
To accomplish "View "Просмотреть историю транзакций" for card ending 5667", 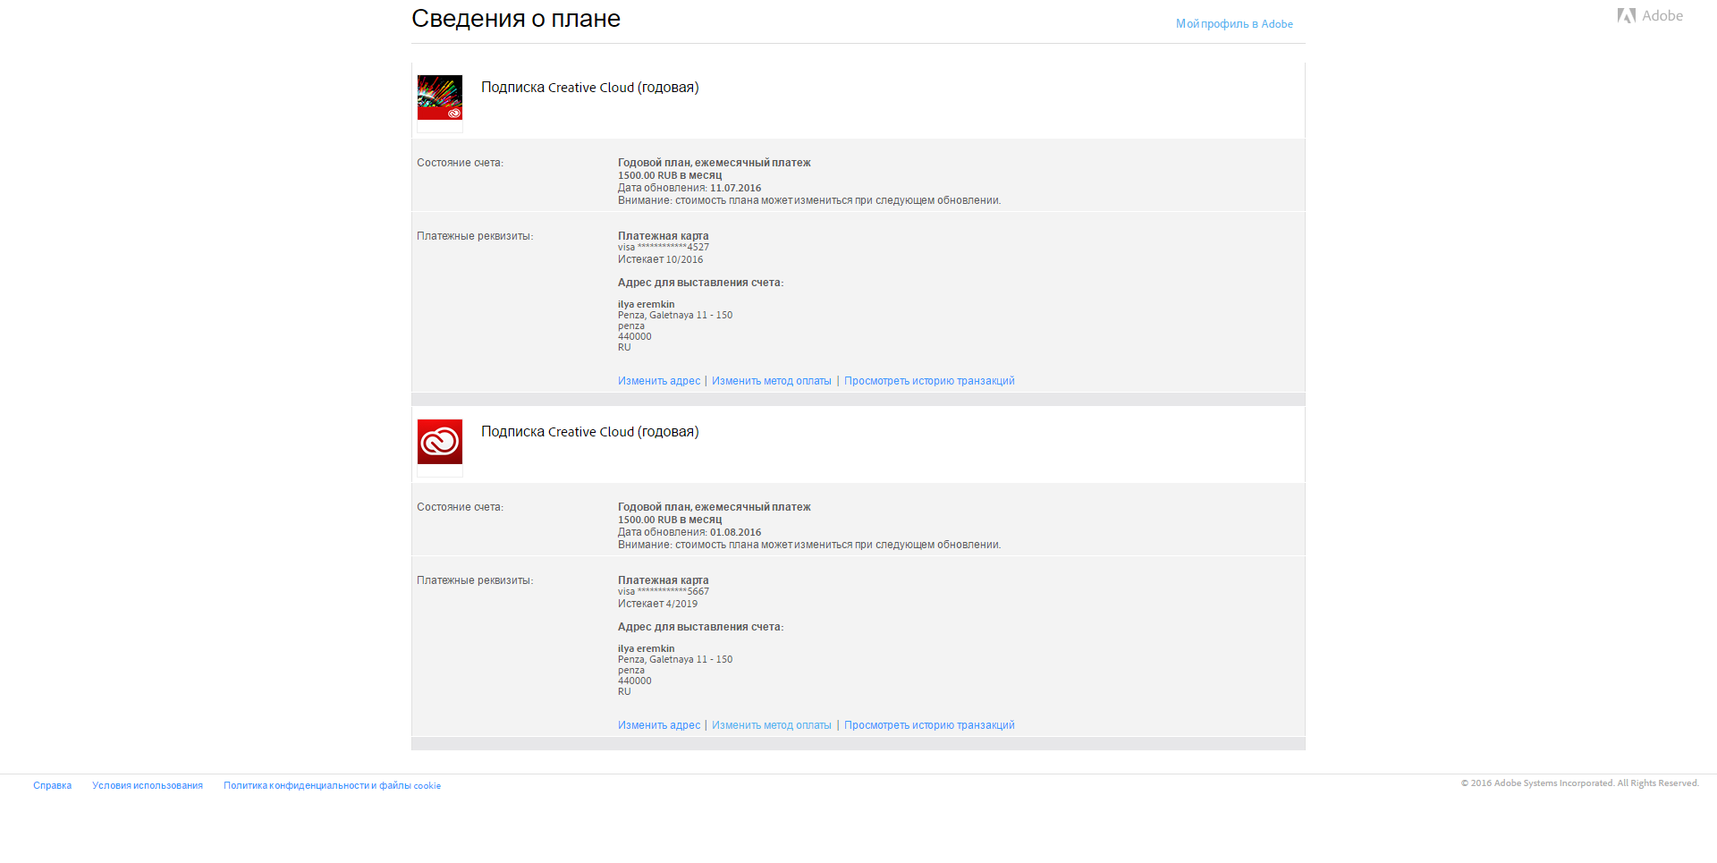I will coord(929,725).
